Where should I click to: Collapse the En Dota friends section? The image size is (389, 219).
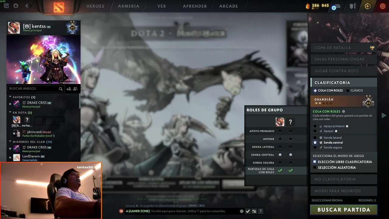click(10, 113)
